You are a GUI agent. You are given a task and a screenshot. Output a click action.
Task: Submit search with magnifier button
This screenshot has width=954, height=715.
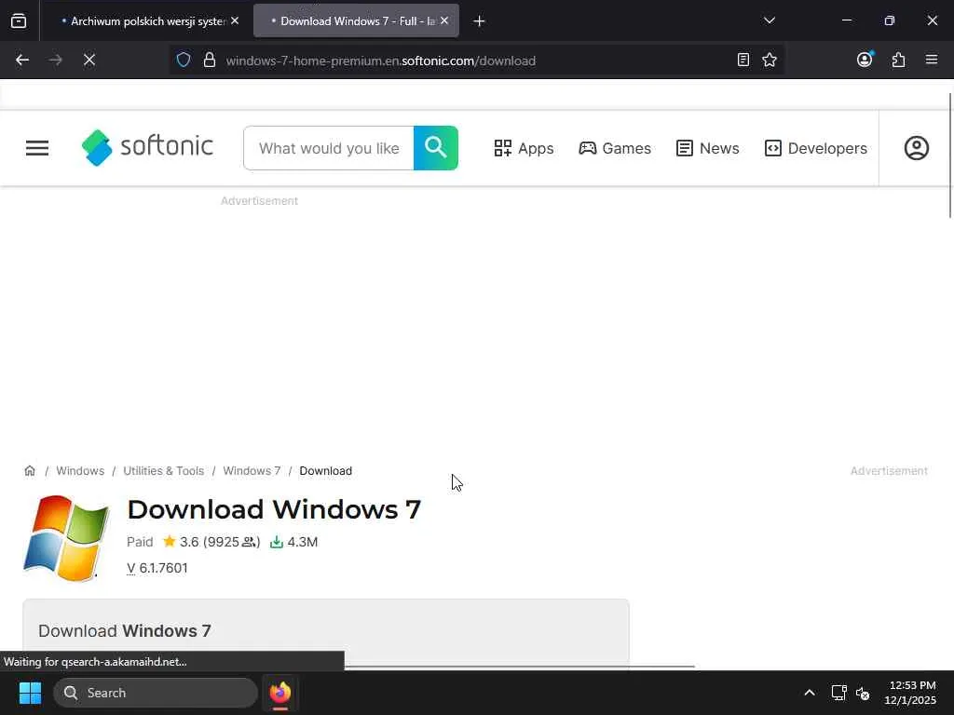(x=436, y=148)
